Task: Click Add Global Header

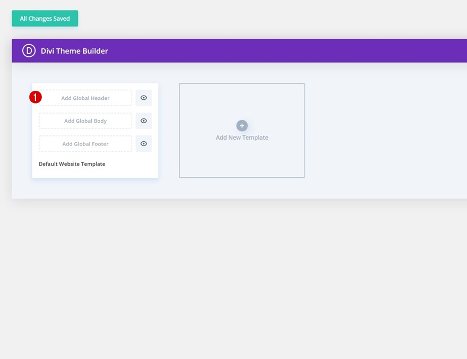Action: tap(85, 98)
